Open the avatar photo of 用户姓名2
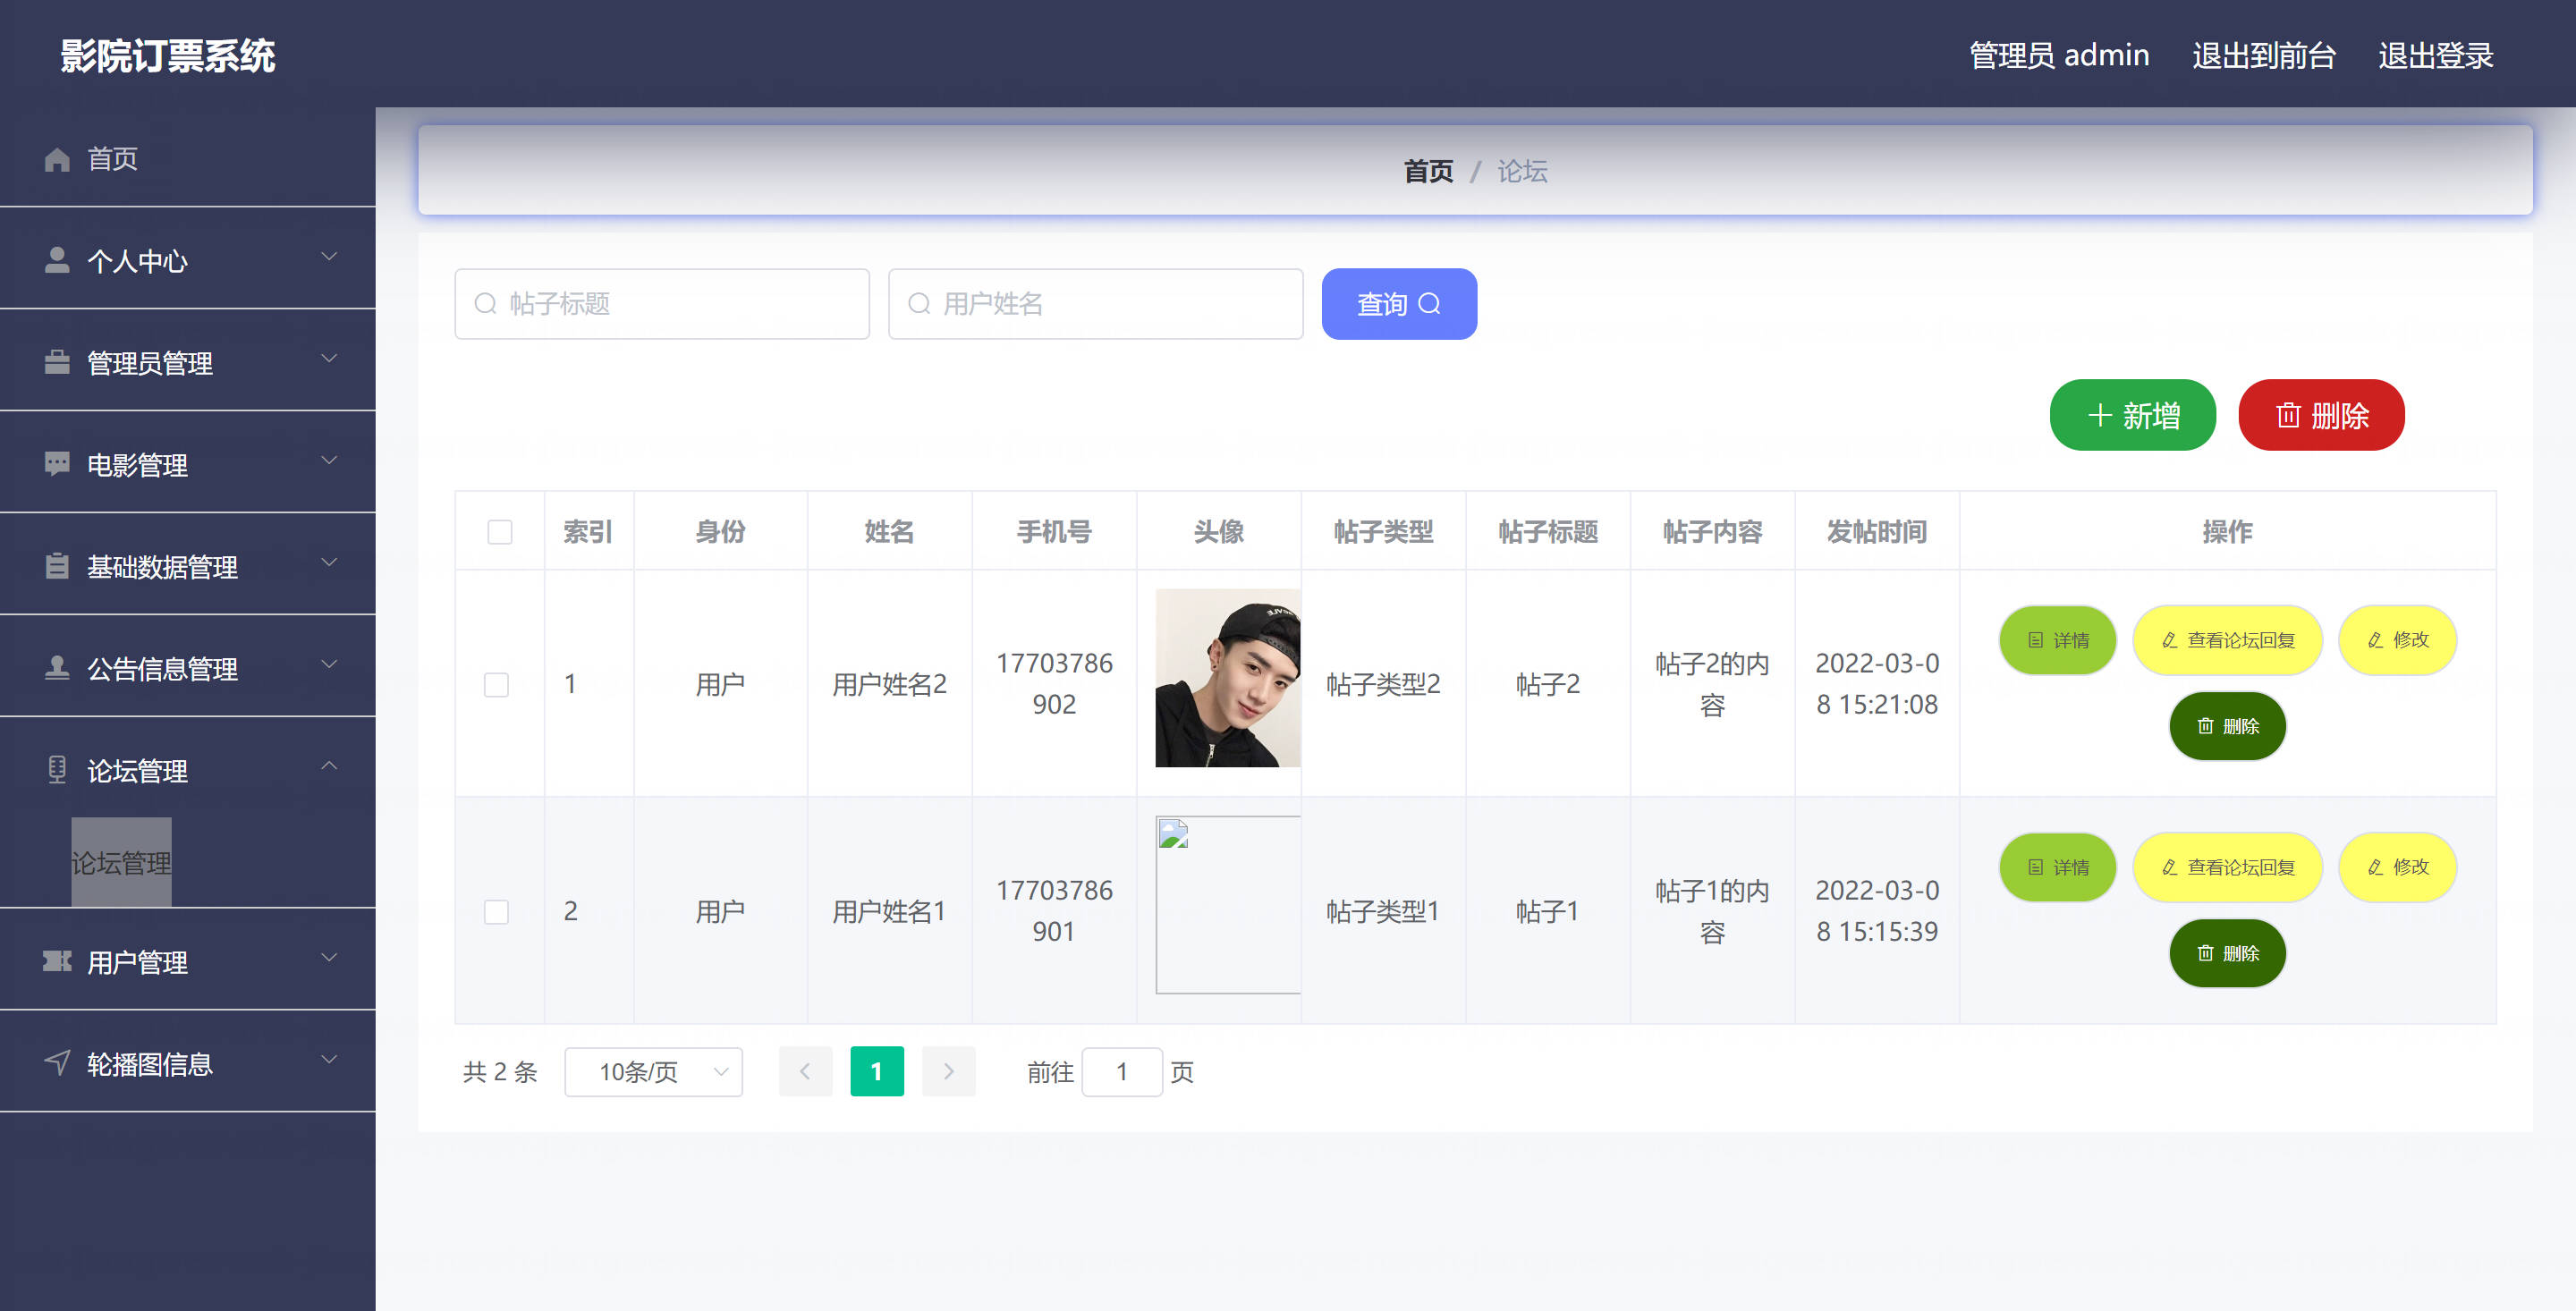The image size is (2576, 1311). (1228, 678)
